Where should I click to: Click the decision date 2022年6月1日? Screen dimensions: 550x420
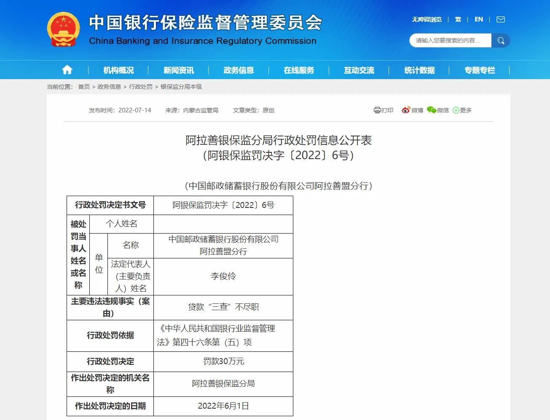click(223, 406)
